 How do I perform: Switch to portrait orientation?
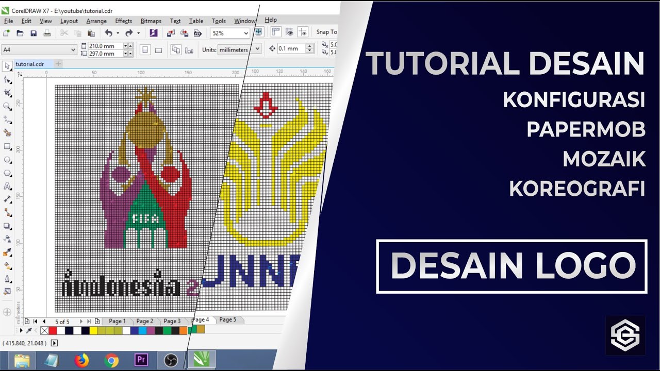[x=145, y=49]
